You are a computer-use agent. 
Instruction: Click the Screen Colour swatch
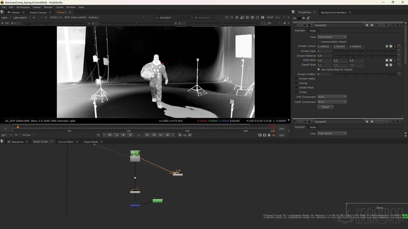coord(387,46)
